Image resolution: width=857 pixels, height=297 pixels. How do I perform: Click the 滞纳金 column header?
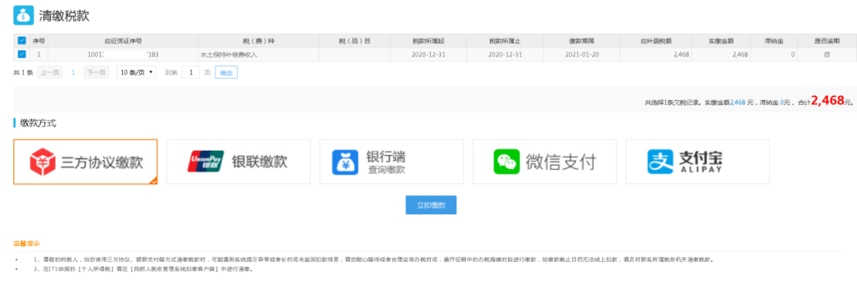774,41
